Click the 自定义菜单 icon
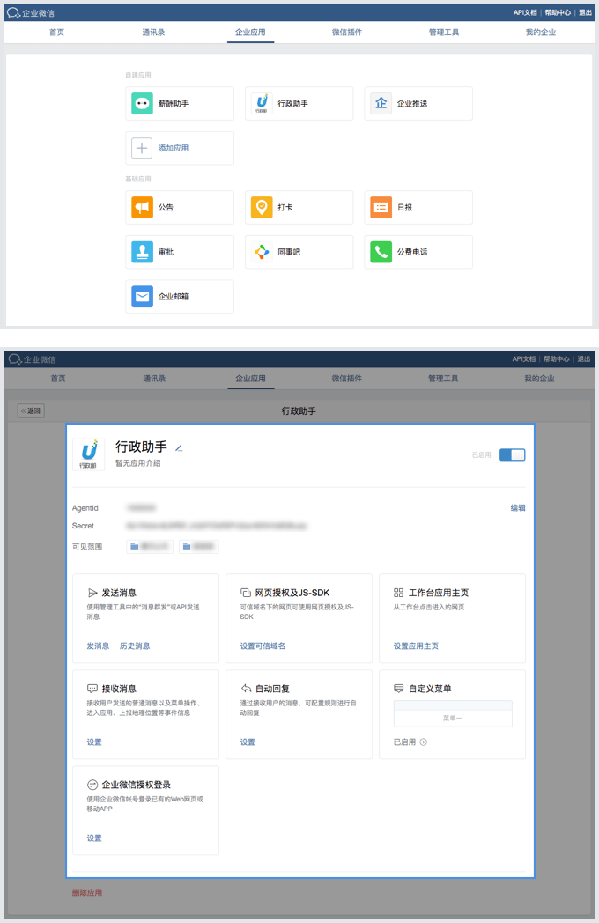The image size is (599, 923). [399, 689]
